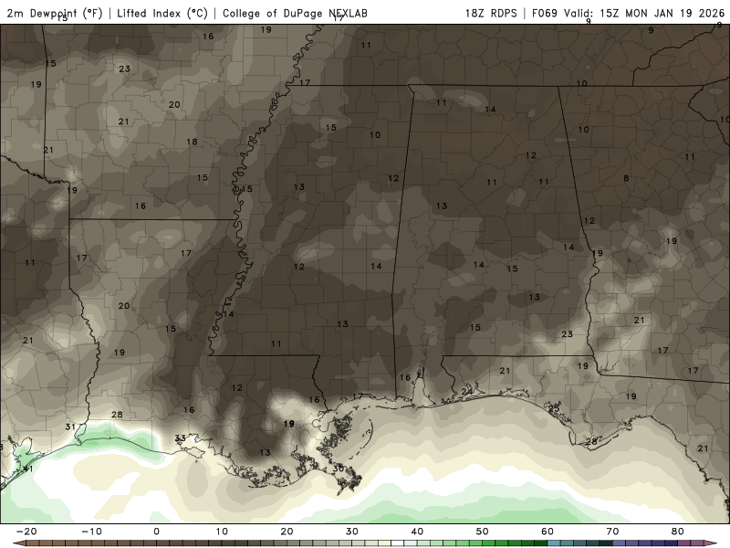Click the dewpoint value '31' on the map
The height and width of the screenshot is (548, 730).
pyautogui.click(x=70, y=427)
